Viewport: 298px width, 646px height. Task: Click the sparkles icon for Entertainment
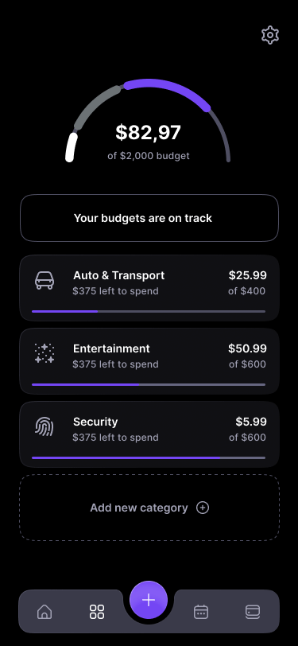click(x=45, y=353)
